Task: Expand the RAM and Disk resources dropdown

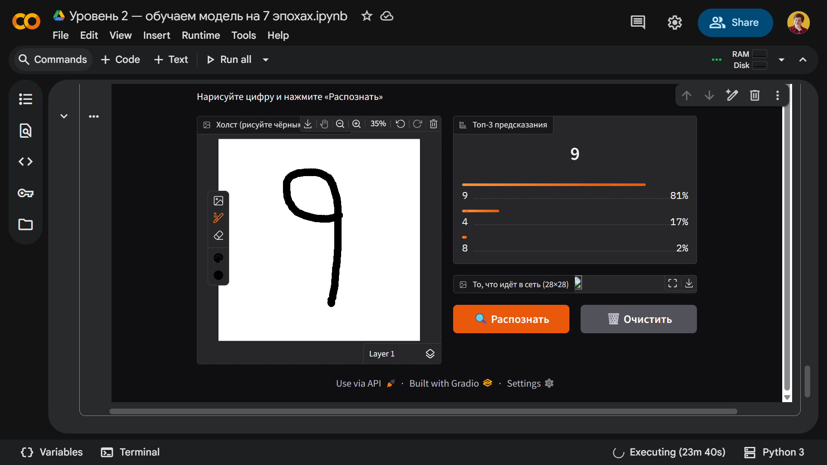Action: pyautogui.click(x=781, y=60)
